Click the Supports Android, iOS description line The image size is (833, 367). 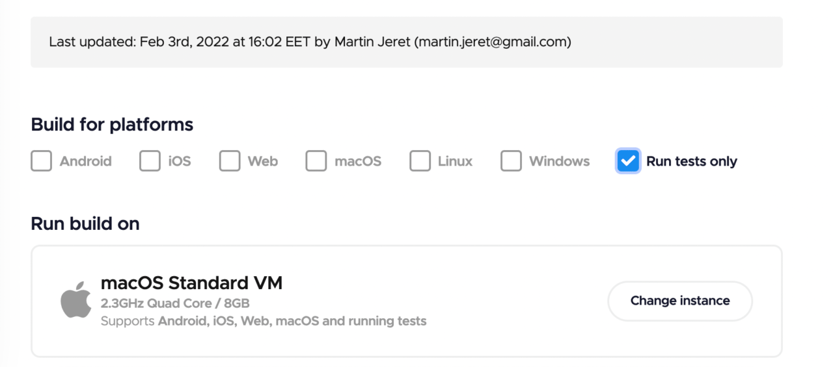(x=264, y=321)
